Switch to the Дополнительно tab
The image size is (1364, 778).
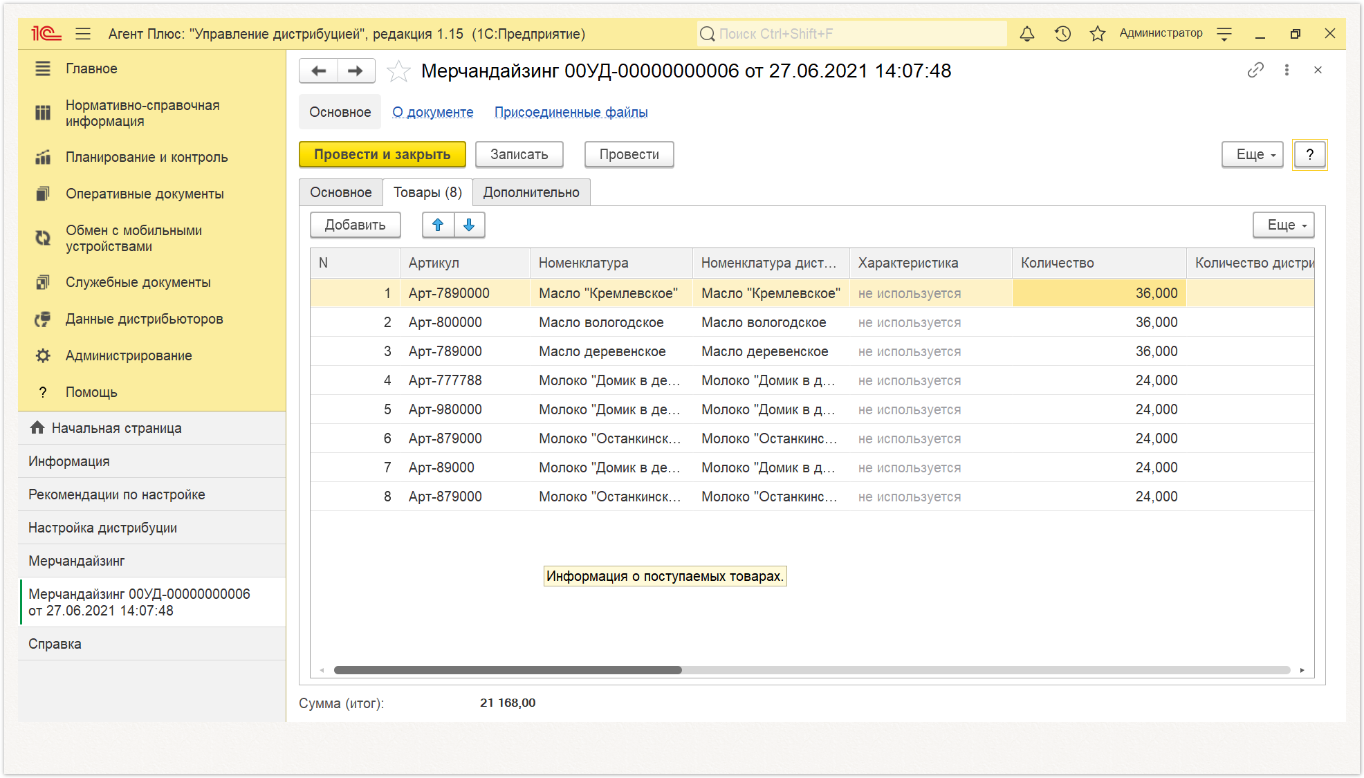coord(531,192)
